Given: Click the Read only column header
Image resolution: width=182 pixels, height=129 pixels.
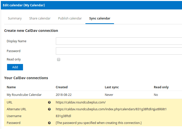Looking at the screenshot, I should click(161, 87).
